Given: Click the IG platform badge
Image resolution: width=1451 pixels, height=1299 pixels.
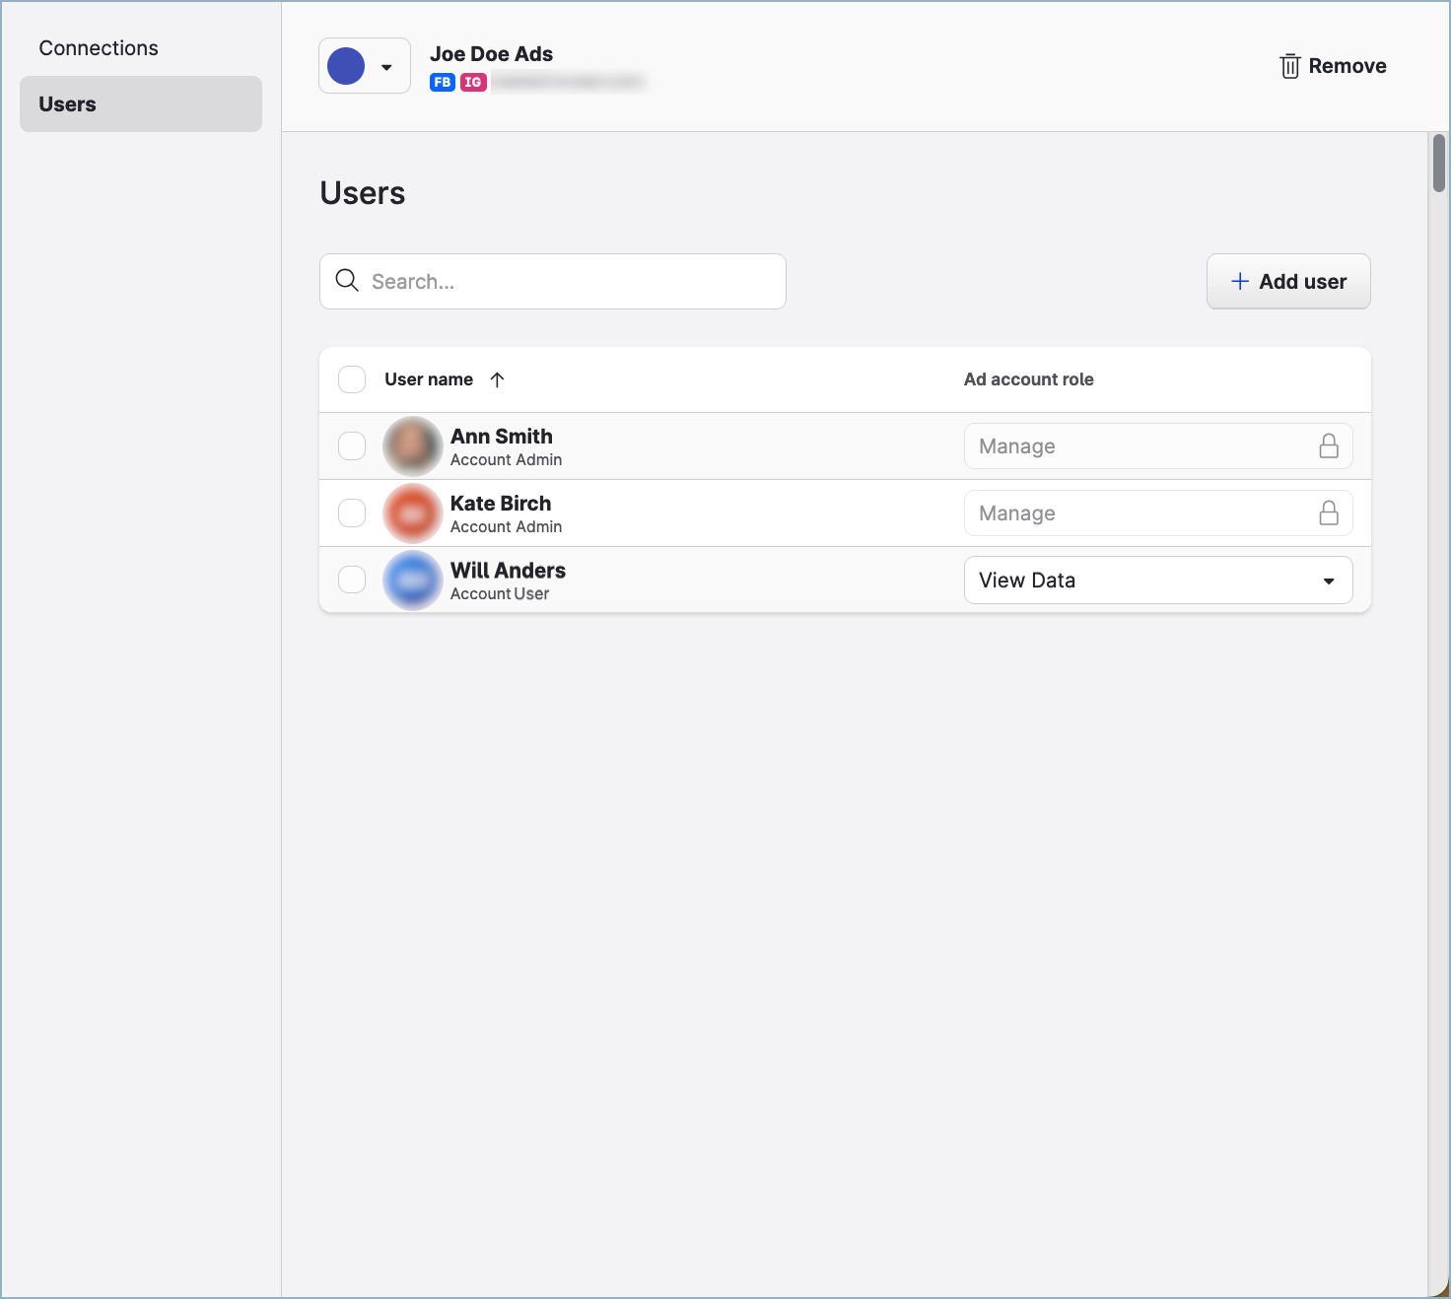Looking at the screenshot, I should click(473, 83).
